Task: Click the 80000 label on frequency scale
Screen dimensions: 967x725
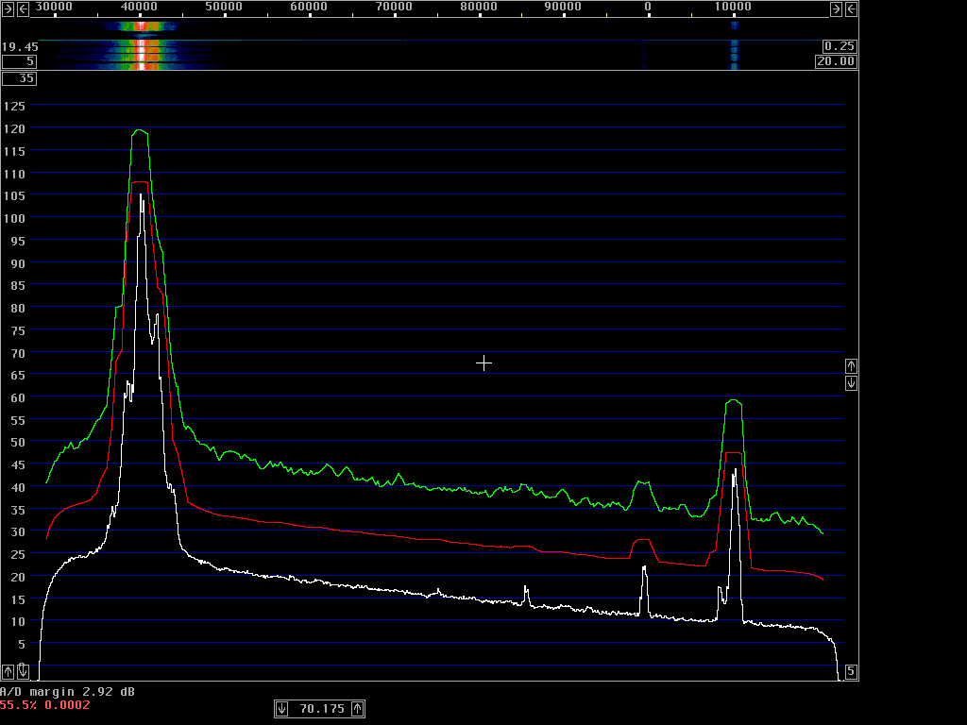Action: (479, 7)
